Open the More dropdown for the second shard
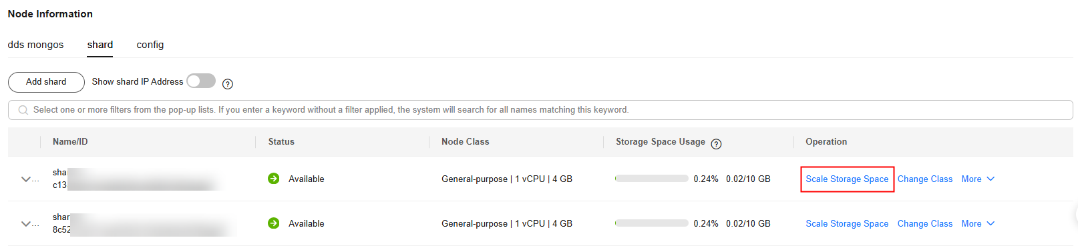 pos(978,223)
